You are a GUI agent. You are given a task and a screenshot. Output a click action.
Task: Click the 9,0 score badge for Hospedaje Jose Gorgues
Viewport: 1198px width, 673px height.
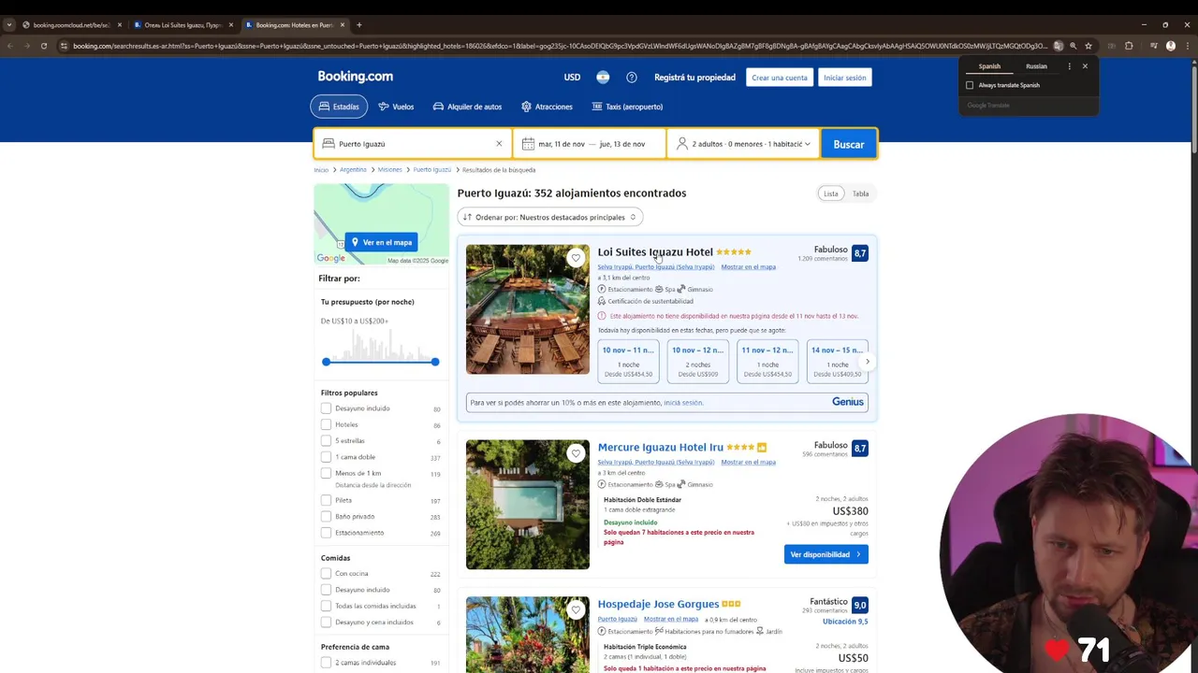click(860, 605)
